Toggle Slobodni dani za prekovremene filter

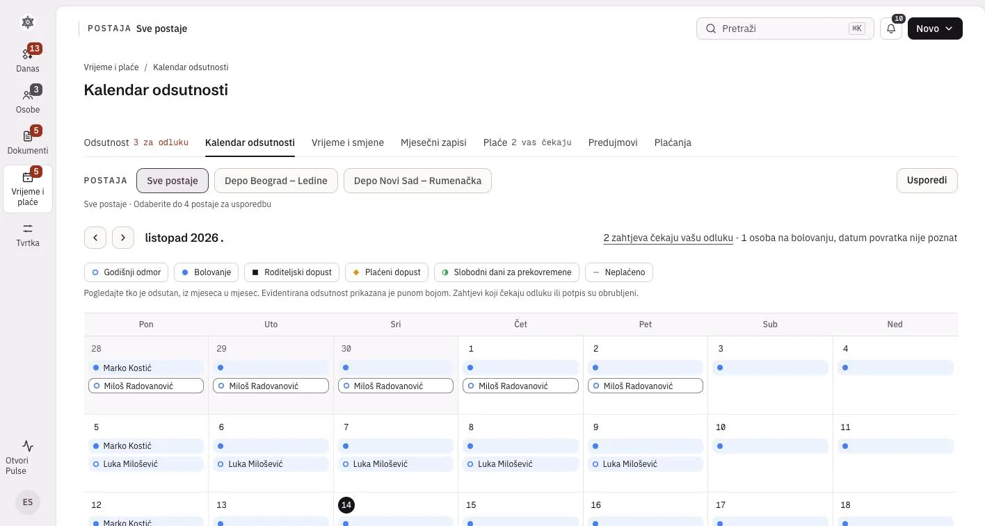pos(506,272)
